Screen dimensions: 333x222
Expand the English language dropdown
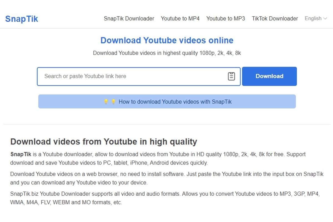click(x=316, y=19)
